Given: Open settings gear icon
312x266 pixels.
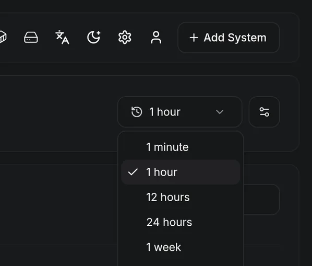Looking at the screenshot, I should click(125, 37).
